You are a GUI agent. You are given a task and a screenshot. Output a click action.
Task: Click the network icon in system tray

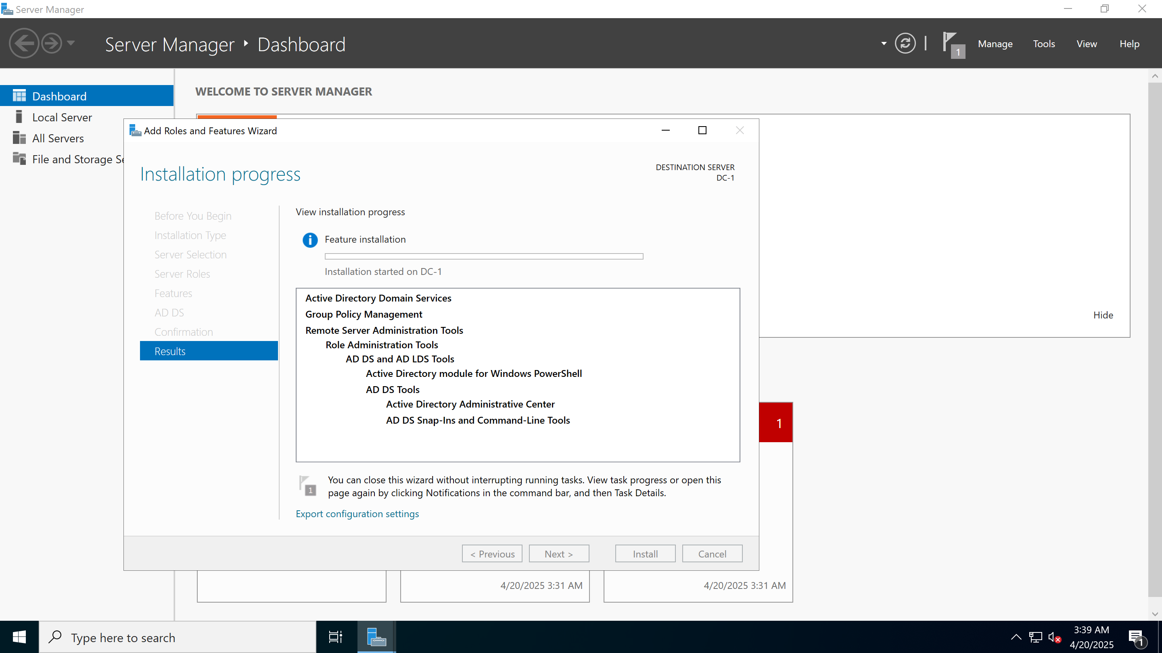point(1035,637)
